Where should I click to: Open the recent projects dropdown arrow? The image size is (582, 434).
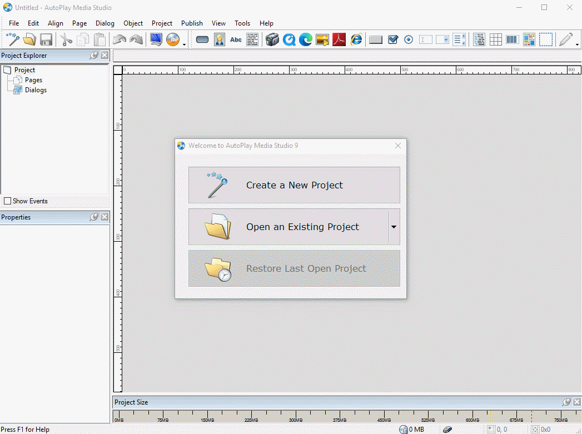(394, 227)
